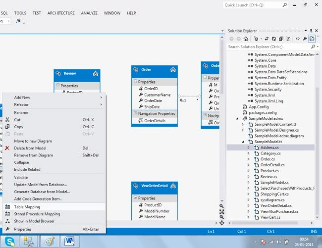Viewport: 322px width, 248px height.
Task: Select ShoppingCart.cs file
Action: tap(274, 194)
